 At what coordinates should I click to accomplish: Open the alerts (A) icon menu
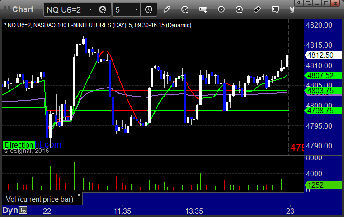click(239, 9)
